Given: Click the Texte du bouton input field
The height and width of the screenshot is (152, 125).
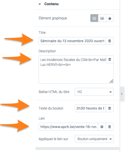Looking at the screenshot, I should coord(90,108).
